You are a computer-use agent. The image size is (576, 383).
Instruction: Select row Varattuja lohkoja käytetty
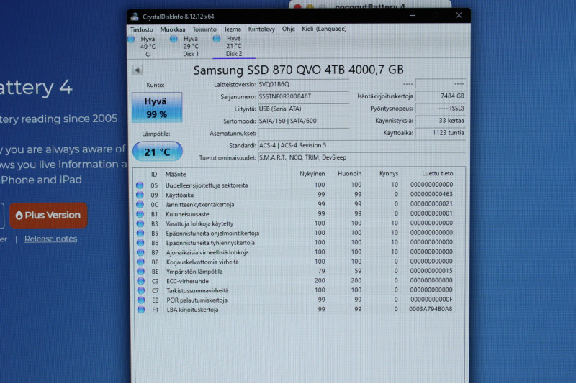click(x=295, y=223)
